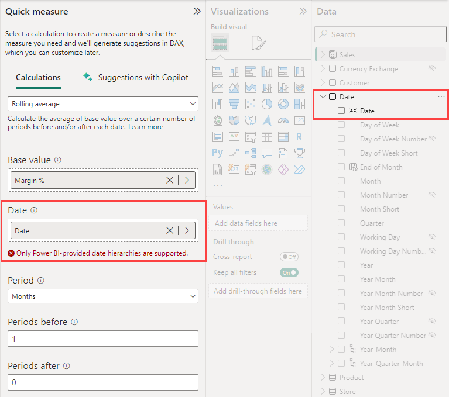Choose the pie chart visual
The width and height of the screenshot is (449, 397).
click(267, 104)
